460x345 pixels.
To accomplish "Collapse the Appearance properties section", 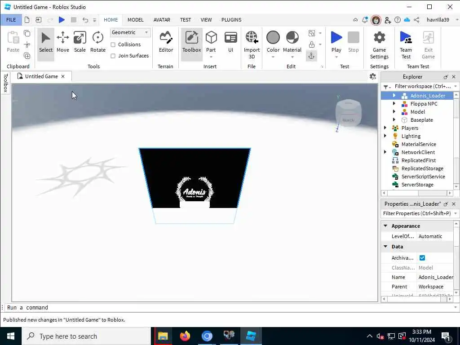I will [385, 226].
